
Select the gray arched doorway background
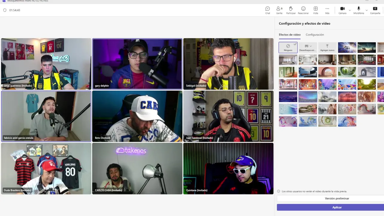coord(367,72)
